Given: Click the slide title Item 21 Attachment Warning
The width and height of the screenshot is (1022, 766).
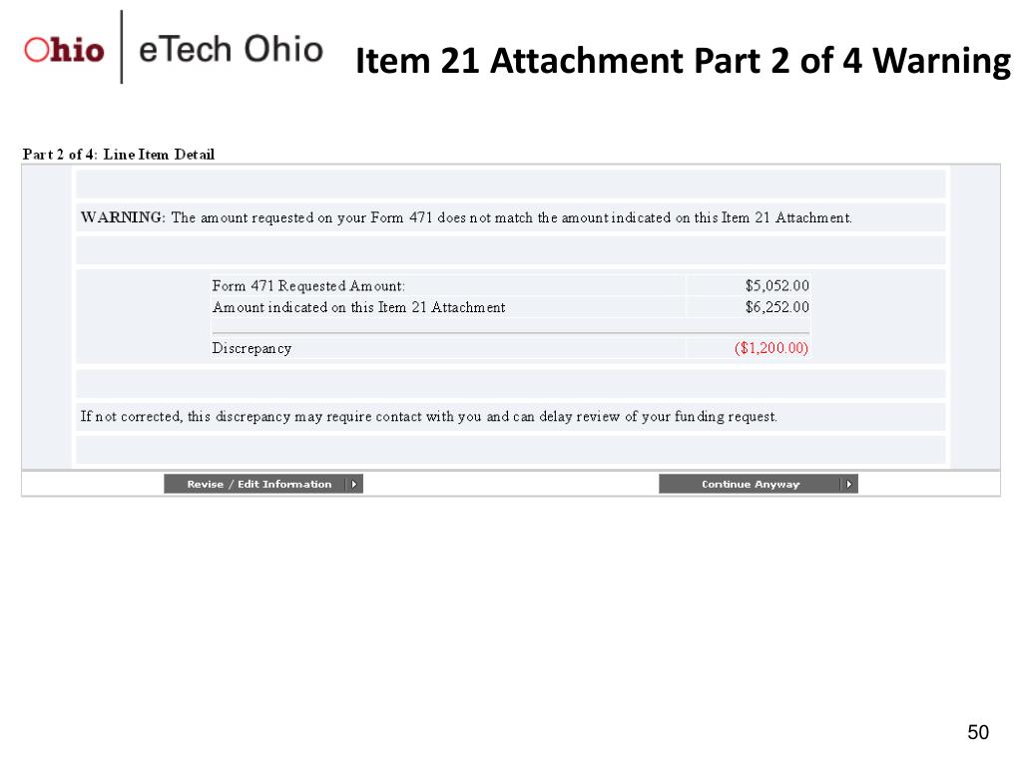Looking at the screenshot, I should coord(683,61).
